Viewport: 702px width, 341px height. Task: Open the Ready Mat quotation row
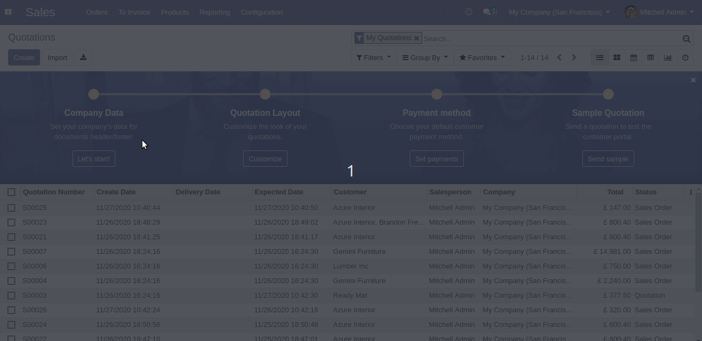346,296
